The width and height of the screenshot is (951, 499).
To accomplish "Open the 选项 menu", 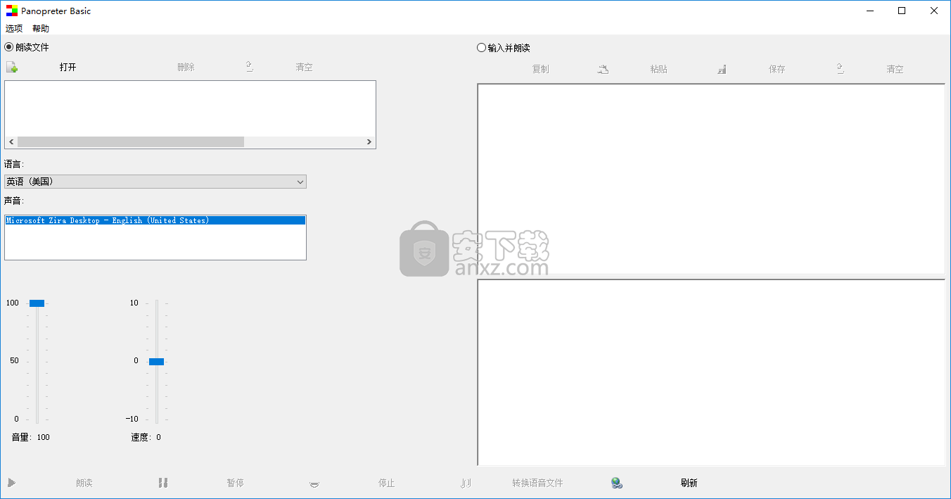I will tap(14, 29).
